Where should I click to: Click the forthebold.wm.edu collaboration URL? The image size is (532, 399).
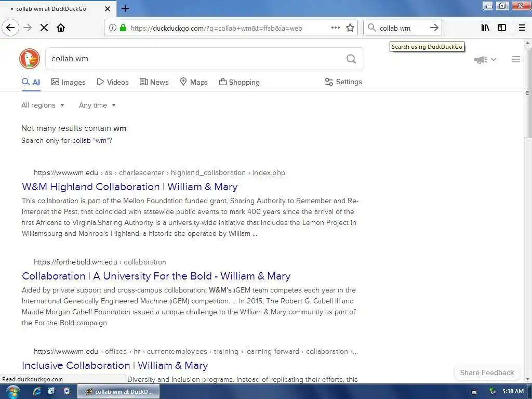[x=100, y=262]
